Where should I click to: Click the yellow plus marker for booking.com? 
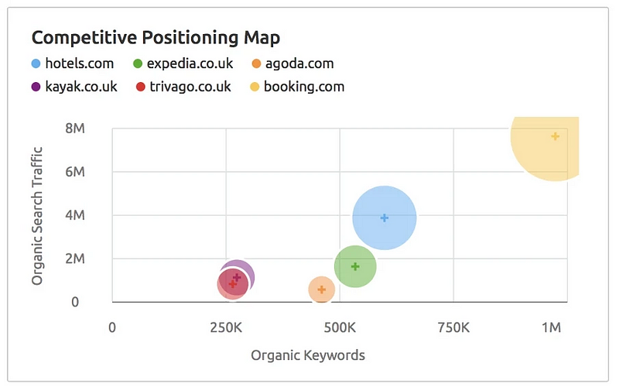tap(555, 136)
